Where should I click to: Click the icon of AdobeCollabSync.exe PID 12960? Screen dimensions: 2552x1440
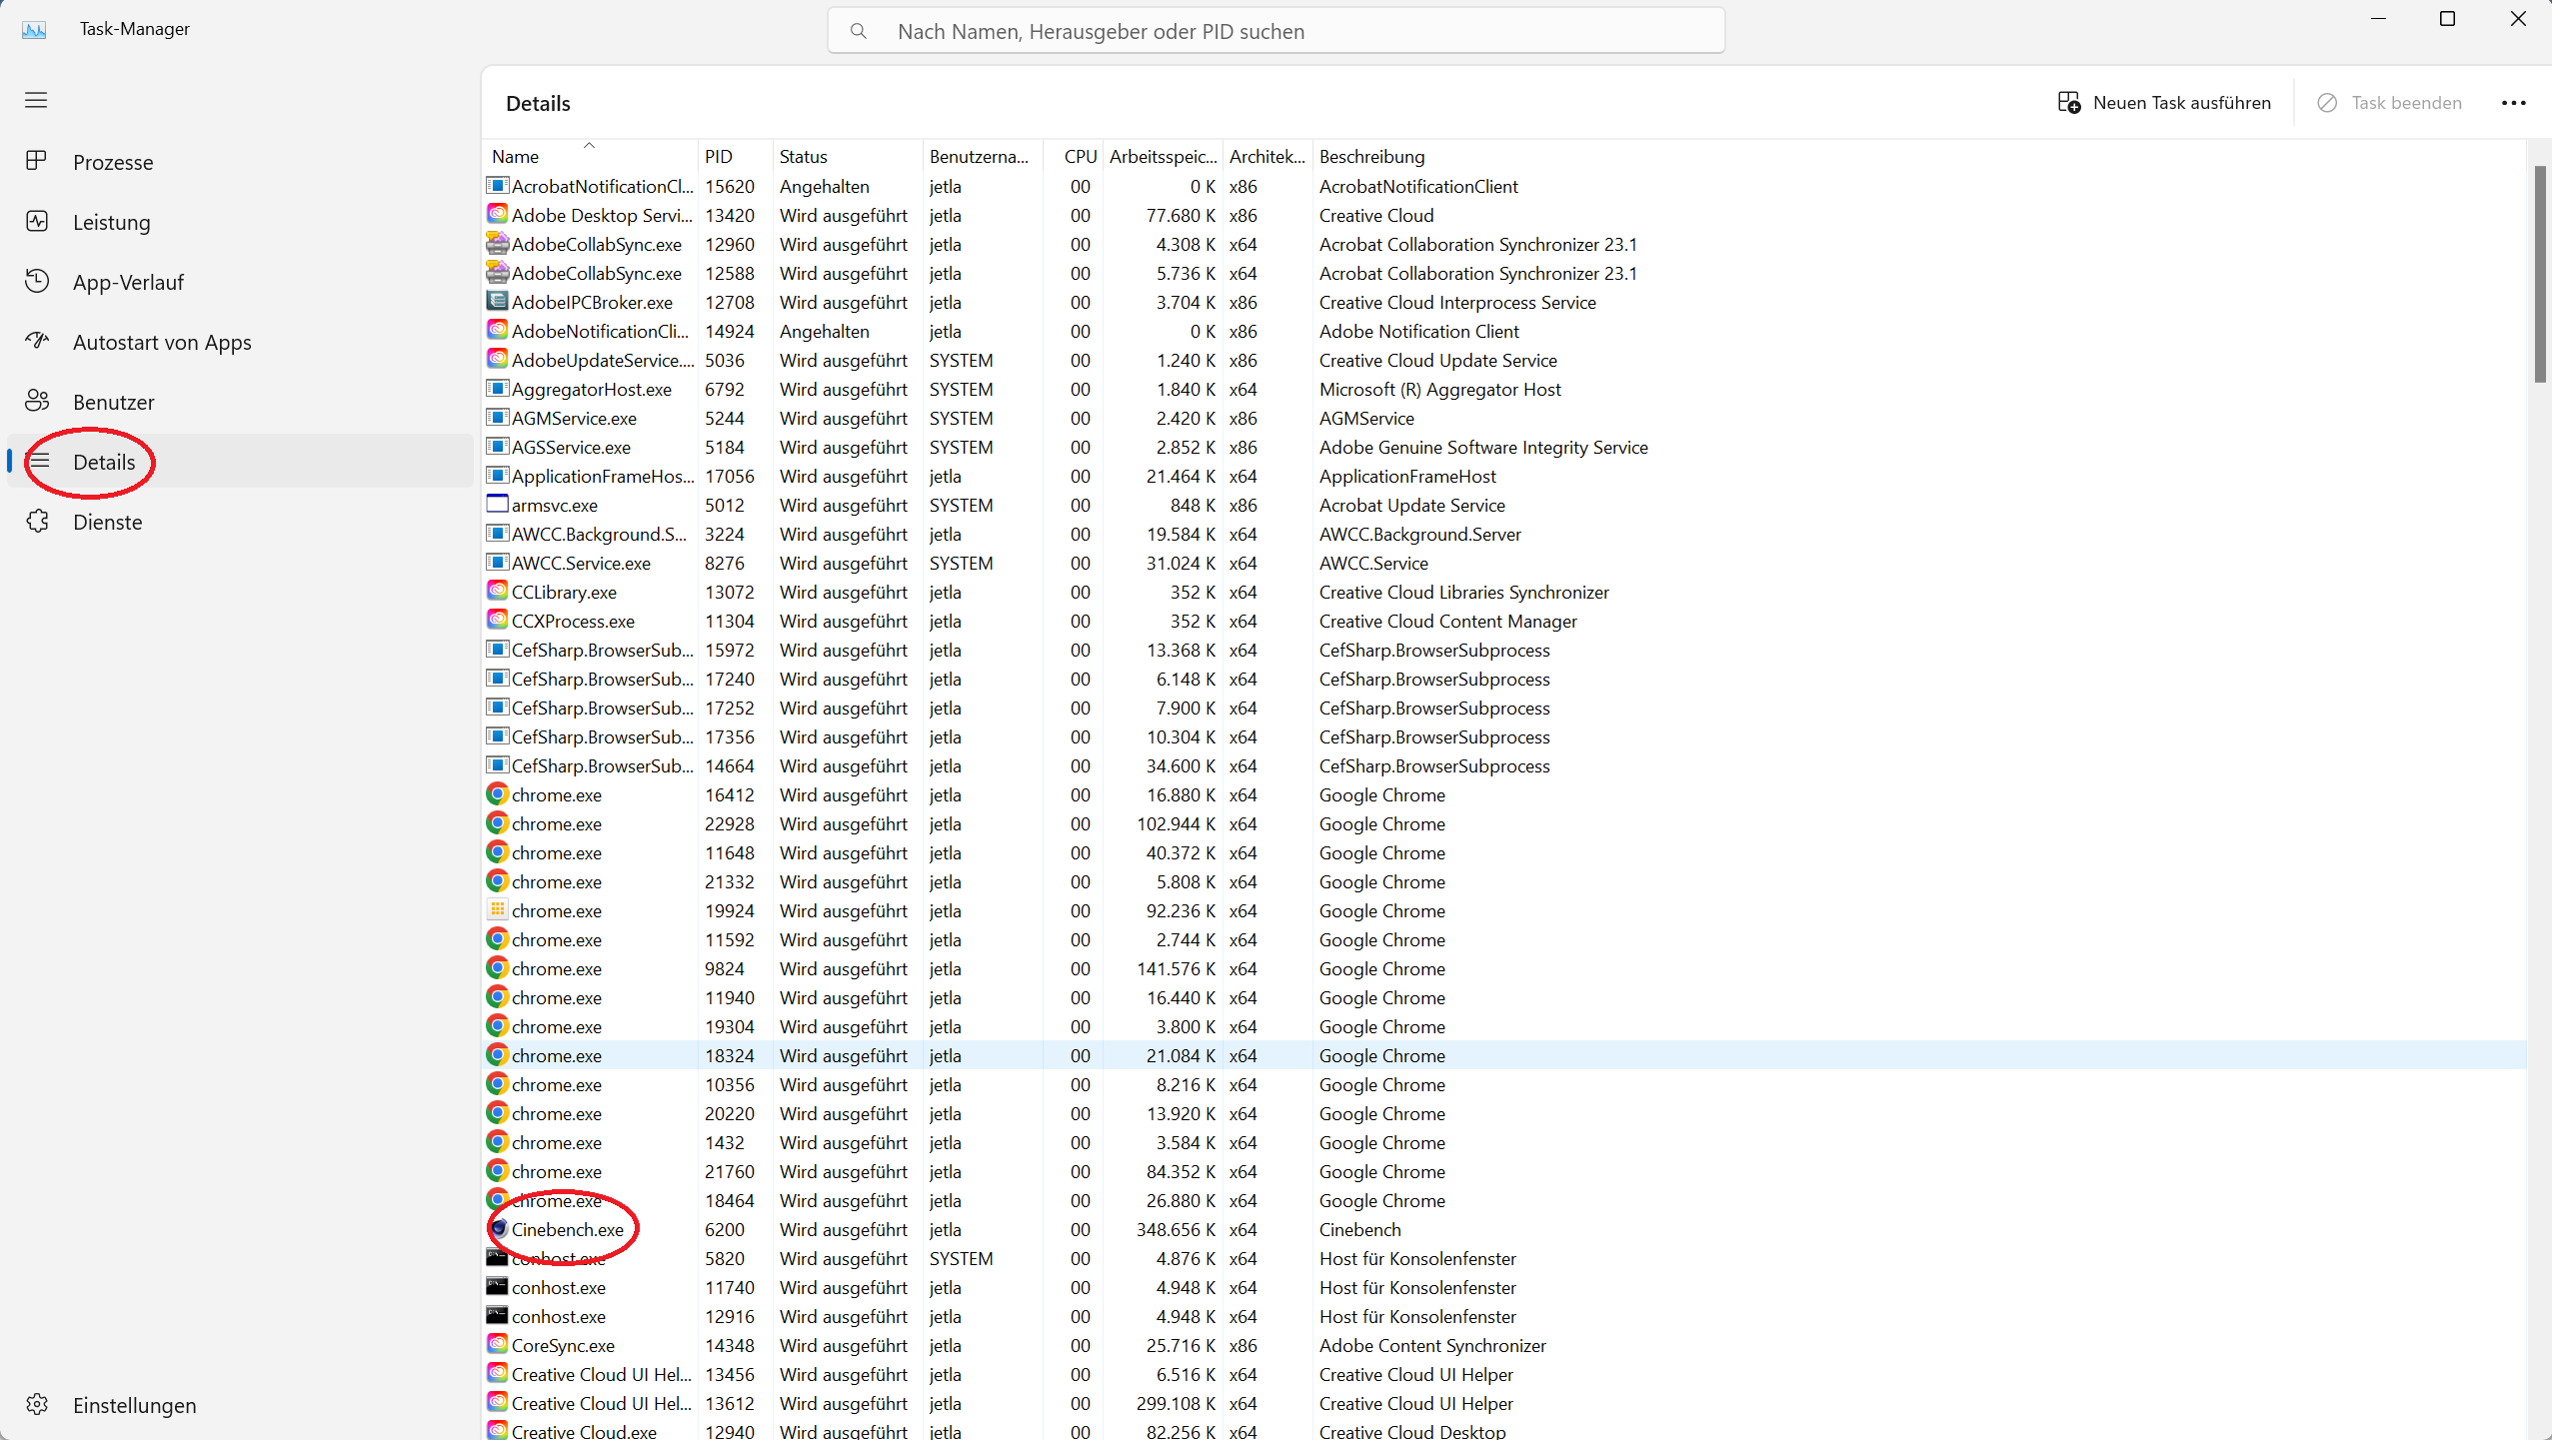497,243
